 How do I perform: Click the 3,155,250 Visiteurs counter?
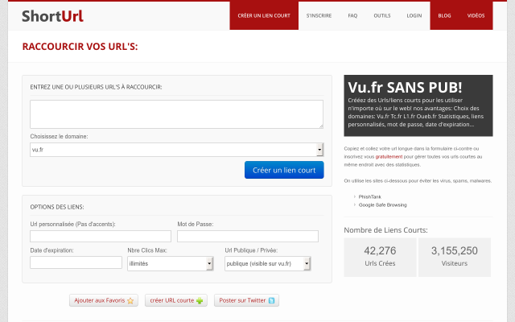click(454, 257)
